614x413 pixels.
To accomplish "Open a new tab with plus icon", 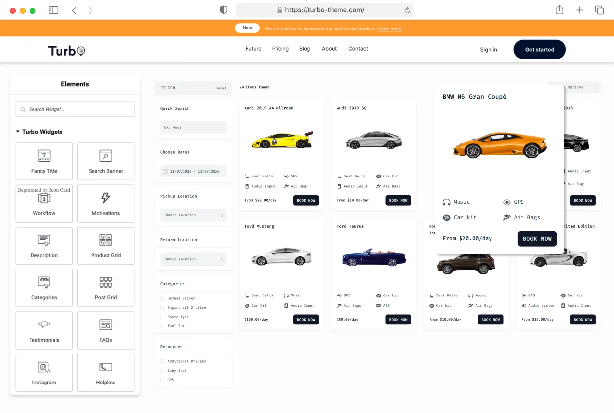I will pos(580,10).
